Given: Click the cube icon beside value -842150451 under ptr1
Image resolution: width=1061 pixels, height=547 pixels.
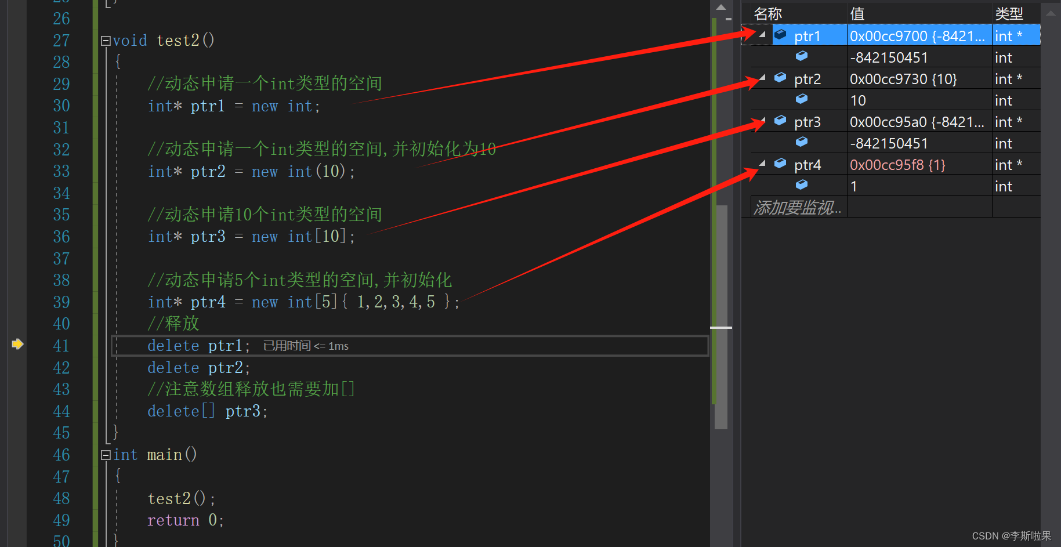Looking at the screenshot, I should (x=802, y=56).
